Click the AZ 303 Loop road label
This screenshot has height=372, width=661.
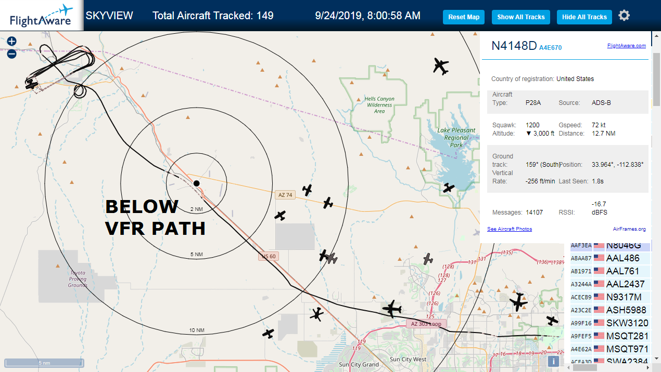click(426, 324)
